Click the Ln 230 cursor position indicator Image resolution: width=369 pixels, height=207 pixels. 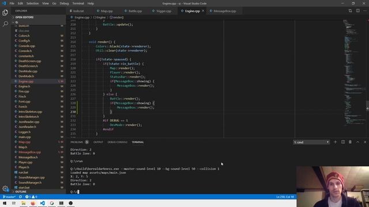285,197
